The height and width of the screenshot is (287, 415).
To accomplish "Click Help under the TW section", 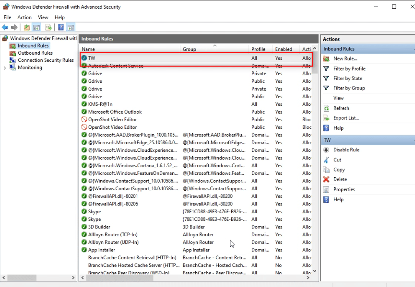I will click(338, 199).
